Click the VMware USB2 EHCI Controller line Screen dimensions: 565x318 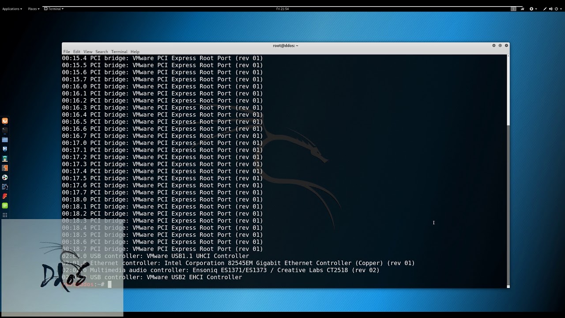click(152, 277)
